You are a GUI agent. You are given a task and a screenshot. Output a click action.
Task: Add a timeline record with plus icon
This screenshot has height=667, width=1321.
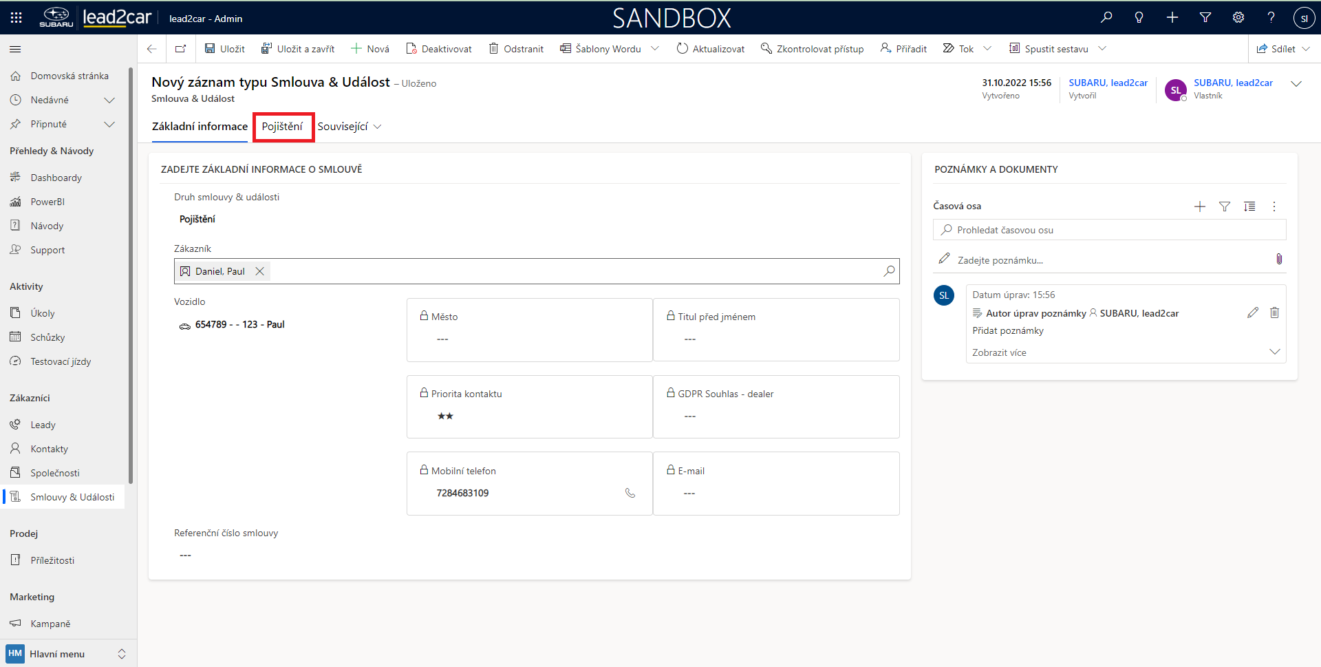click(1200, 207)
